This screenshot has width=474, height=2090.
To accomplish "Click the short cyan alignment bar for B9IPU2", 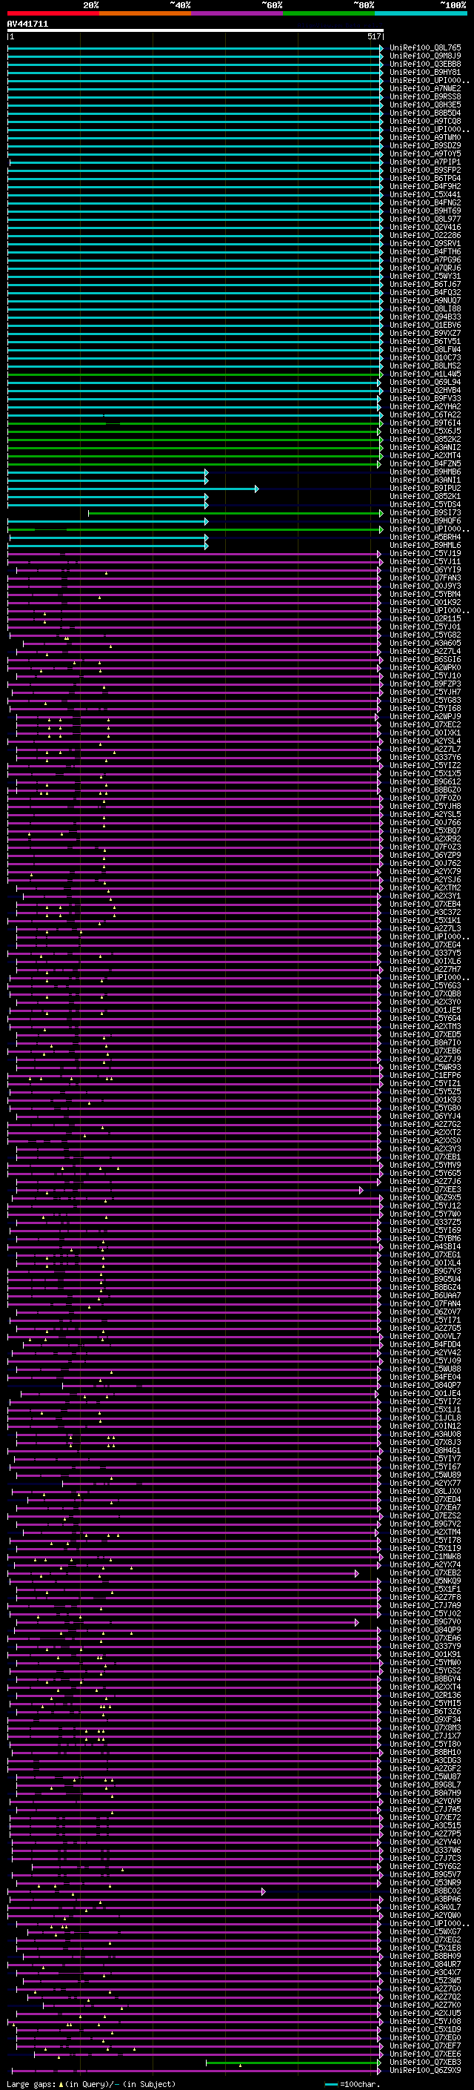I will (x=133, y=489).
